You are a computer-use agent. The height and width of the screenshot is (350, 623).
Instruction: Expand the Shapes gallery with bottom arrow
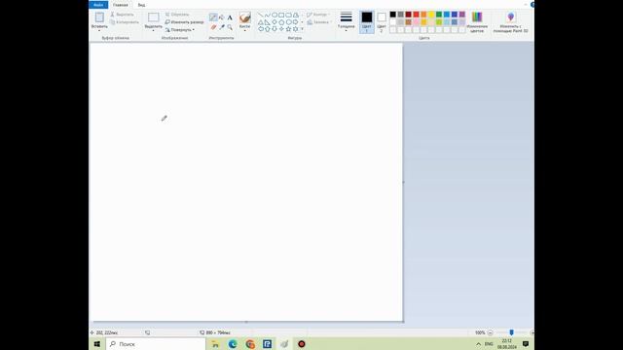point(303,29)
